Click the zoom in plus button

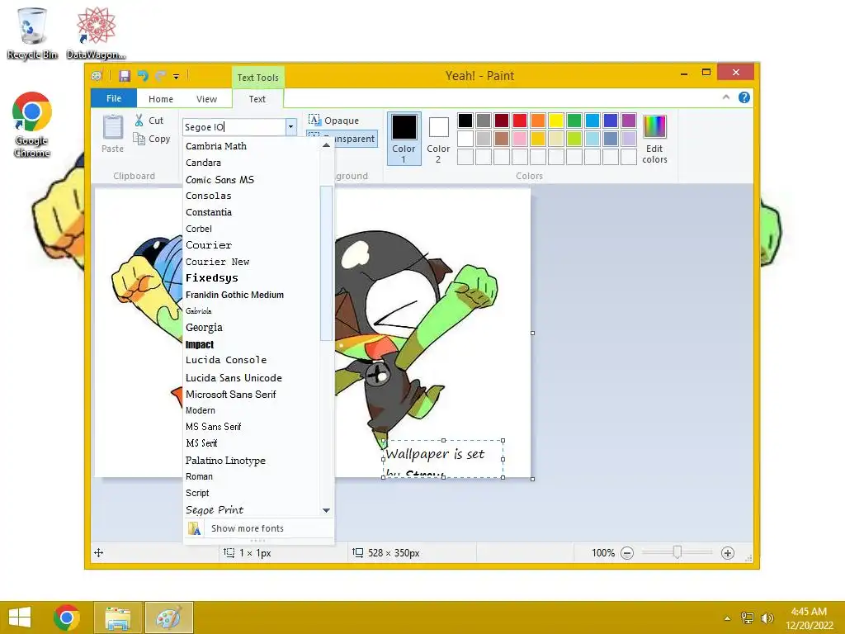(x=728, y=553)
